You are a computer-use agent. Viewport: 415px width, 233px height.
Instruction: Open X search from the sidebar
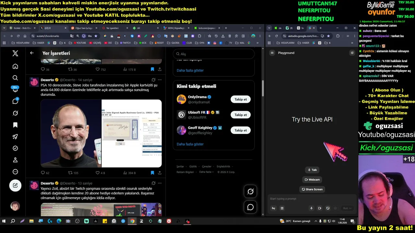15,78
